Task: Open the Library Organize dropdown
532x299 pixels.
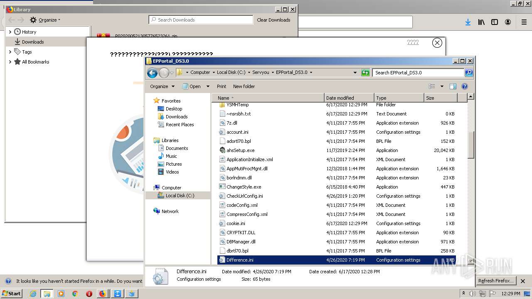Action: 45,20
